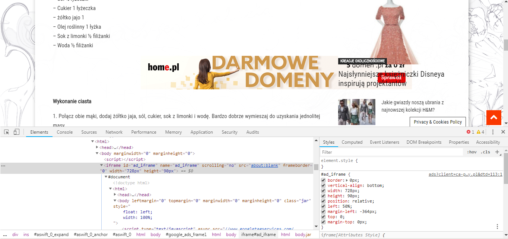508x239 pixels.
Task: Click the yellow warning count indicator
Action: point(480,132)
